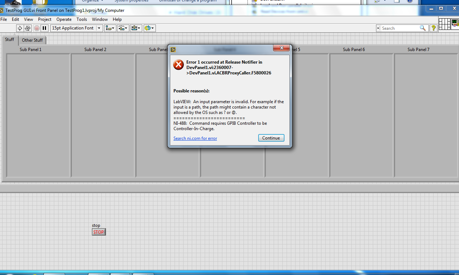Viewport: 459px width, 275px height.
Task: Maximize the TestProg GUI.vi window
Action: tap(441, 8)
